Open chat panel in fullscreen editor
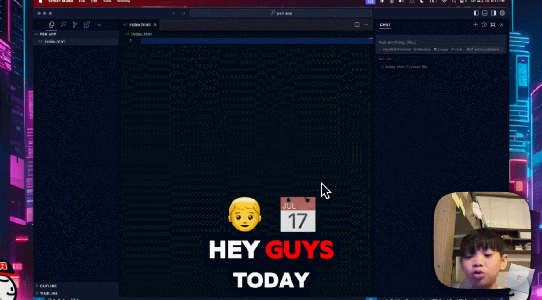The width and height of the screenshot is (542, 300). [493, 25]
